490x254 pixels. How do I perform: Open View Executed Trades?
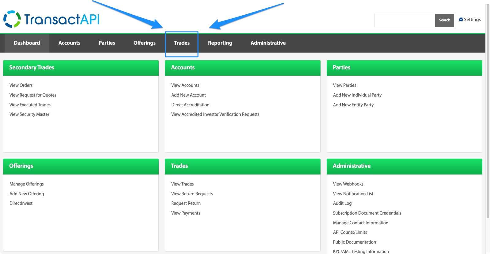coord(30,105)
